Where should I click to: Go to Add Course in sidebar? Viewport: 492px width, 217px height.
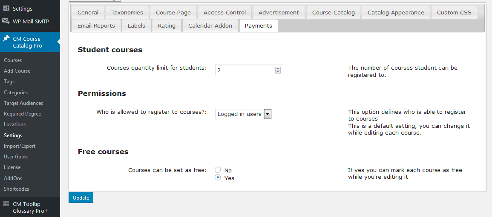[x=17, y=71]
